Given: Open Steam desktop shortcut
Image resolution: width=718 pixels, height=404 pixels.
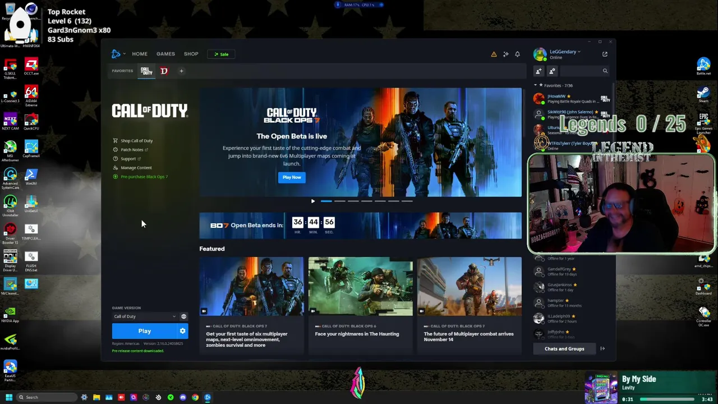Looking at the screenshot, I should click(703, 94).
